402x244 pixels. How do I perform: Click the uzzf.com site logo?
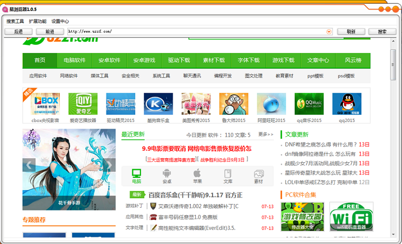coord(60,40)
